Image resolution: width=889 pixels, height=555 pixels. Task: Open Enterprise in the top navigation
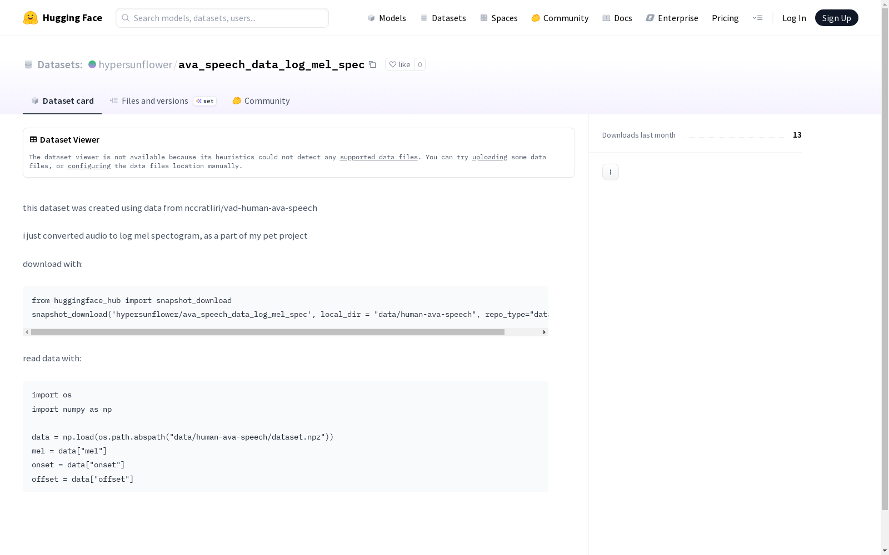(672, 18)
